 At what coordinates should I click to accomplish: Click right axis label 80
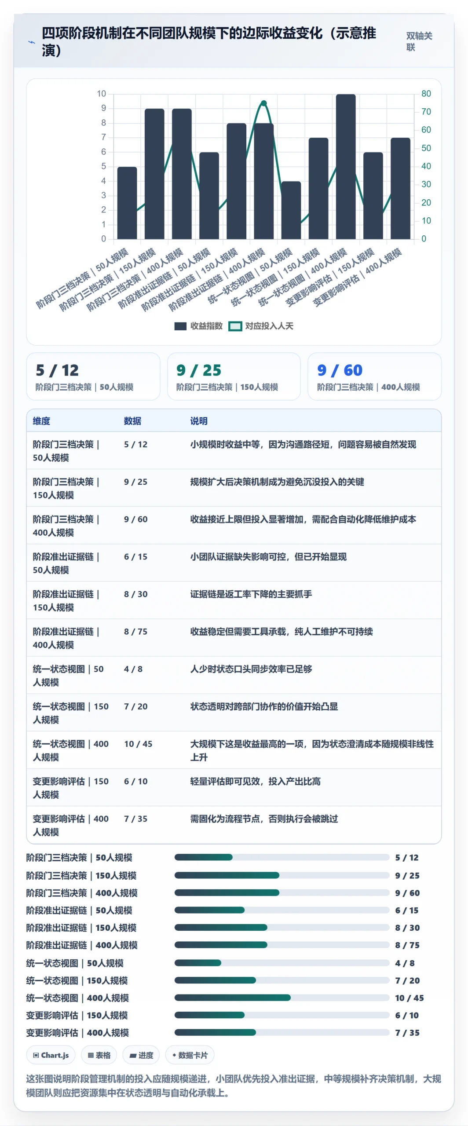pos(426,94)
